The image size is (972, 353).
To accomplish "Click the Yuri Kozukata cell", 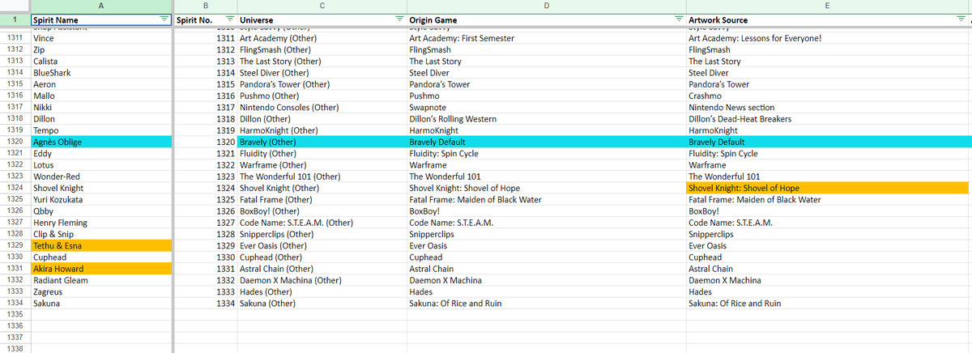I will pos(100,199).
